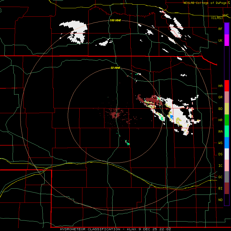
Task: Click the 50 NMI range ring label
Action: (x=115, y=68)
